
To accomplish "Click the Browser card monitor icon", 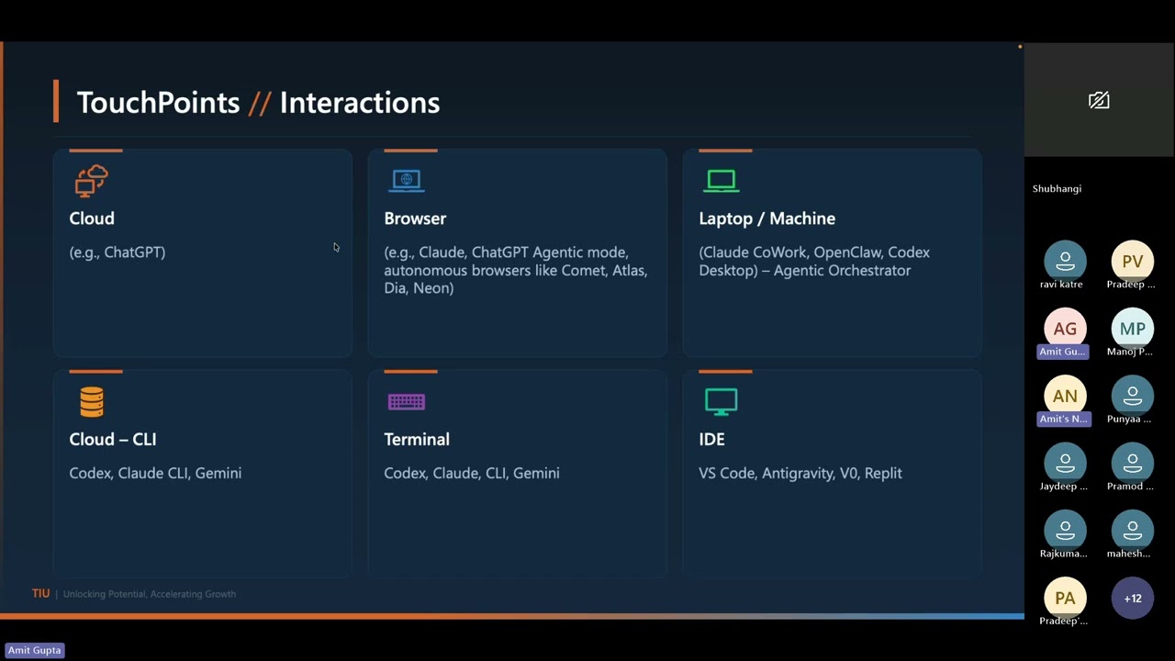I will point(406,181).
